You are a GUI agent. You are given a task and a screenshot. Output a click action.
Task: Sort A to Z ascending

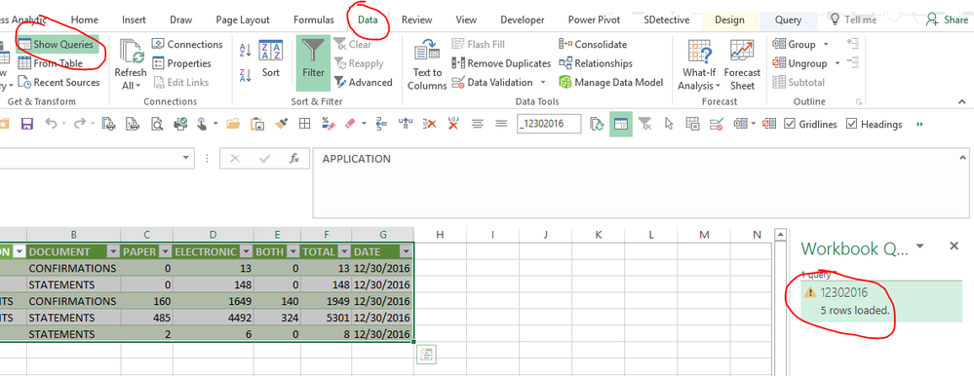[x=245, y=51]
